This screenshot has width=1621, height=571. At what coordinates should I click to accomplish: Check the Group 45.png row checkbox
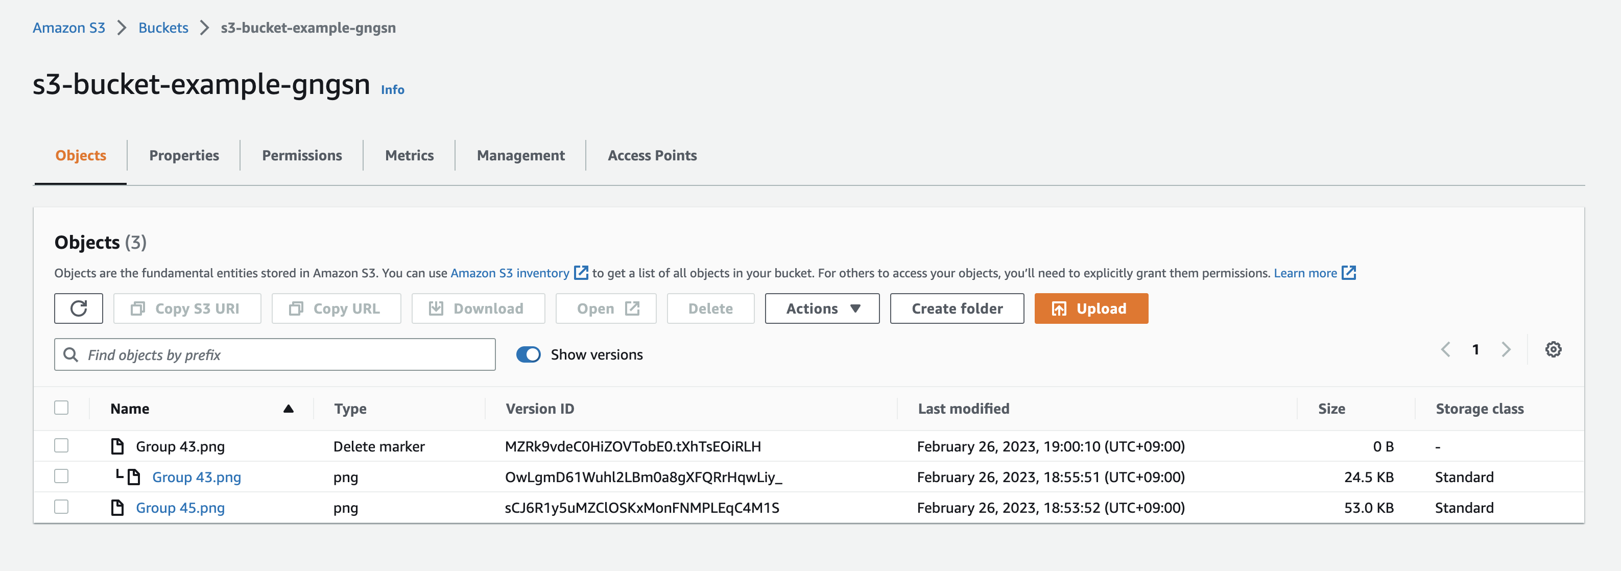coord(61,507)
